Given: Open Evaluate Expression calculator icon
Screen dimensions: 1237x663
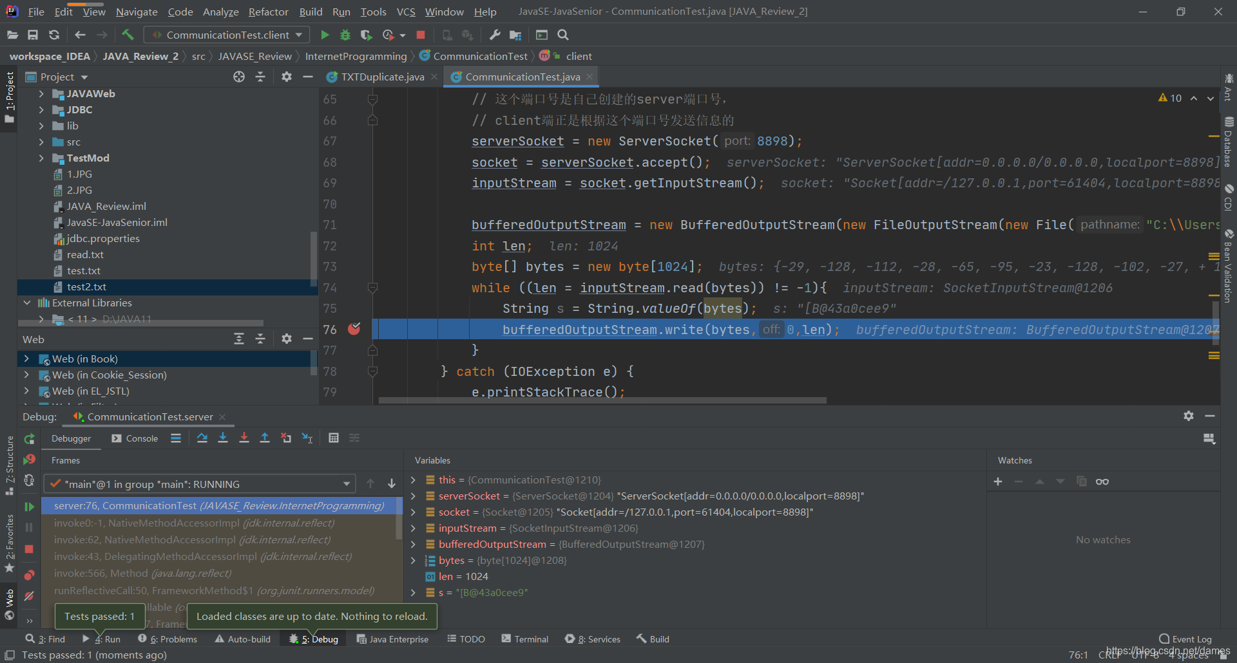Looking at the screenshot, I should [x=334, y=438].
